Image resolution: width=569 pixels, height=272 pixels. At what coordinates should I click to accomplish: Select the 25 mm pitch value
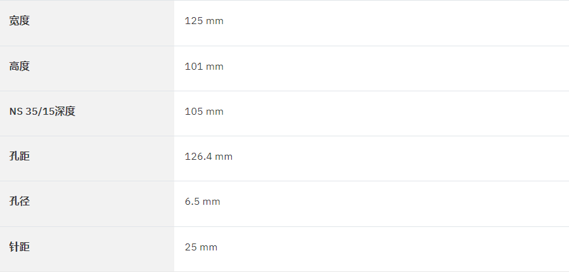(201, 247)
